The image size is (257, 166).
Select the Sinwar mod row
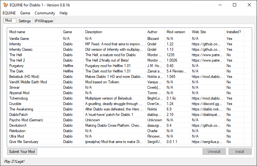coord(129,87)
